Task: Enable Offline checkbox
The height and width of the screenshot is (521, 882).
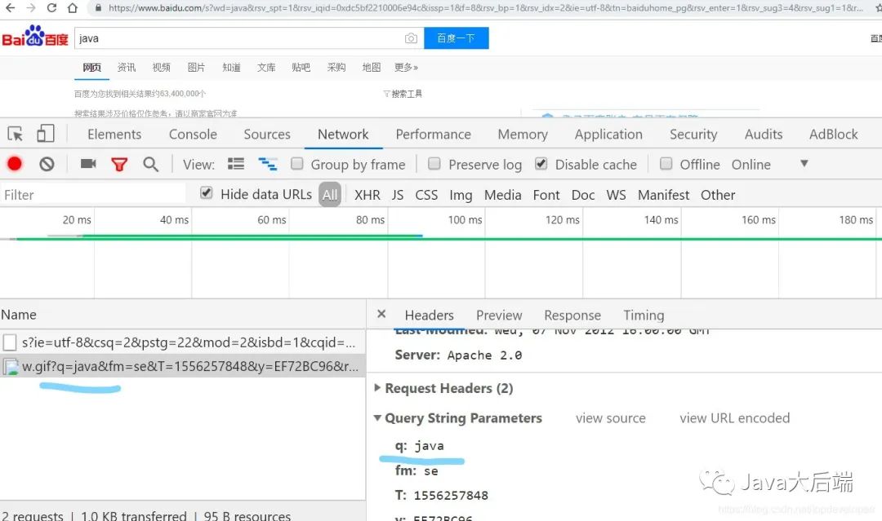Action: 666,163
